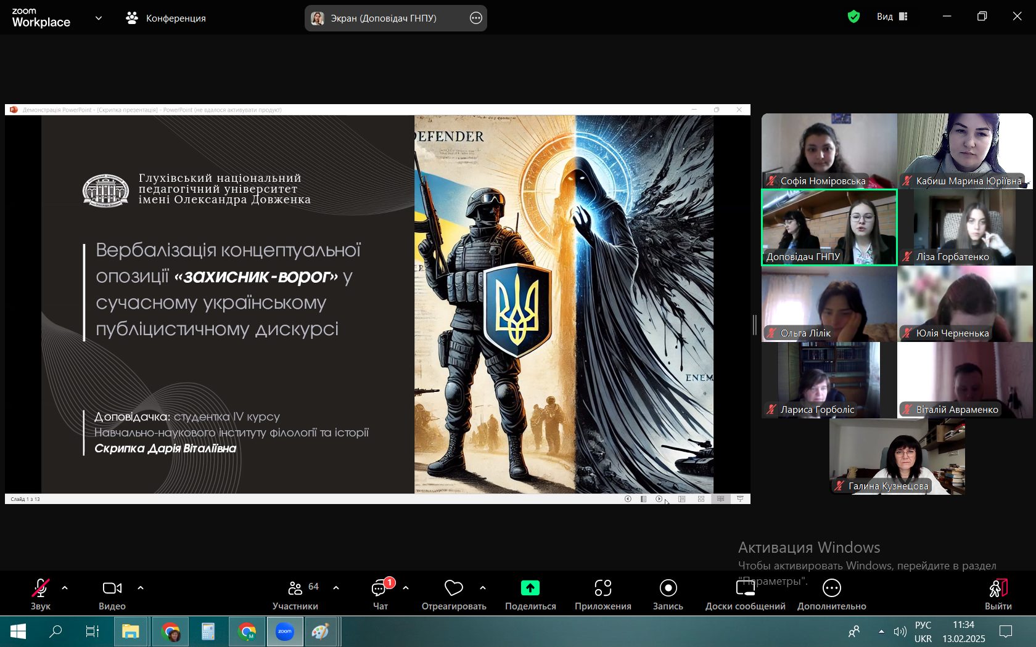Open Windows Start menu
The width and height of the screenshot is (1036, 647).
point(18,632)
